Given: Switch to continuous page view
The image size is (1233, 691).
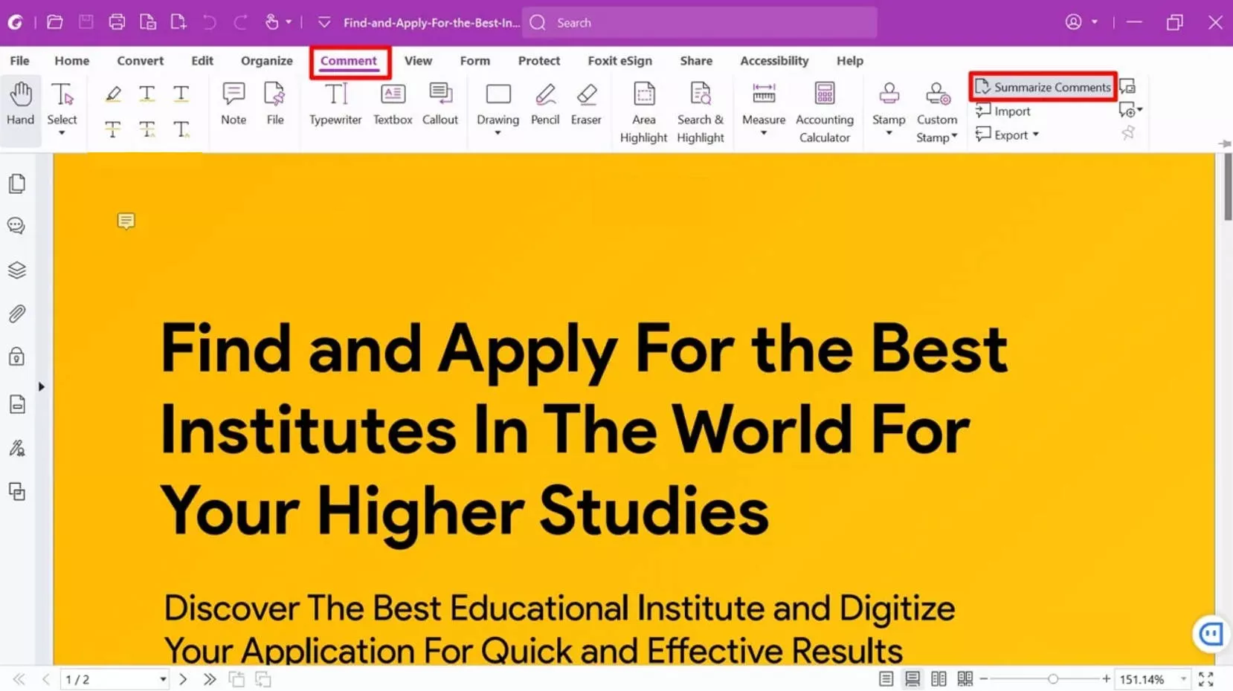Looking at the screenshot, I should point(912,679).
